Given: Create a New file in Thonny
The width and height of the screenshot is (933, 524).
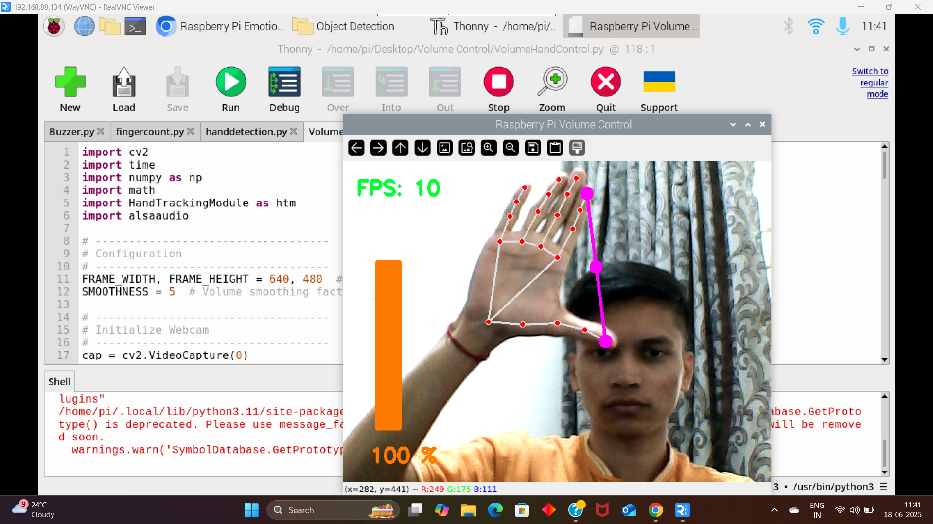Looking at the screenshot, I should [70, 82].
